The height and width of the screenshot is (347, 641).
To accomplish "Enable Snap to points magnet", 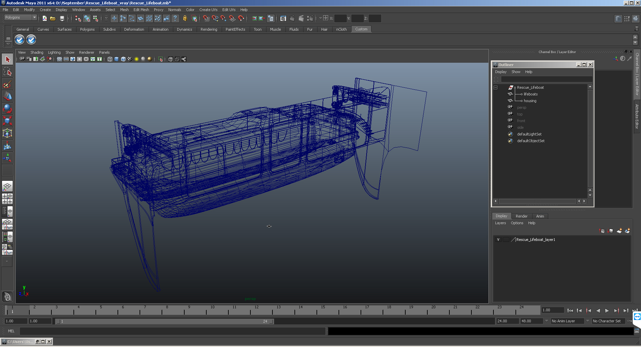I will (x=223, y=18).
